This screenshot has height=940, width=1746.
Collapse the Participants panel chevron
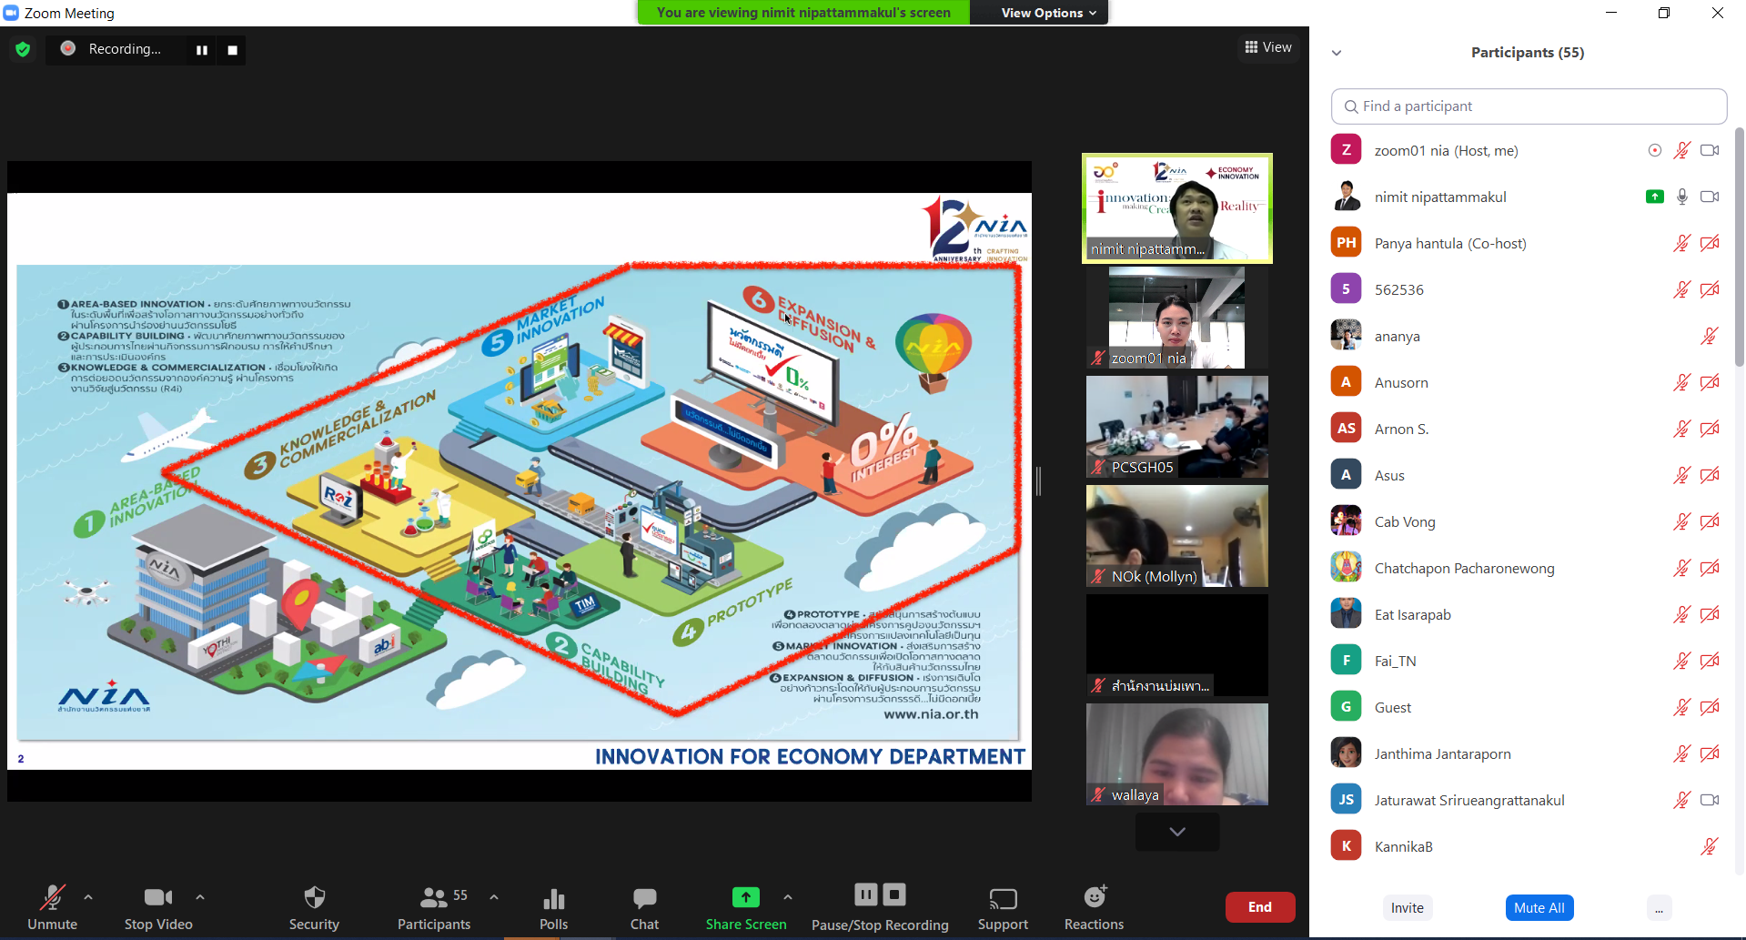1337,53
